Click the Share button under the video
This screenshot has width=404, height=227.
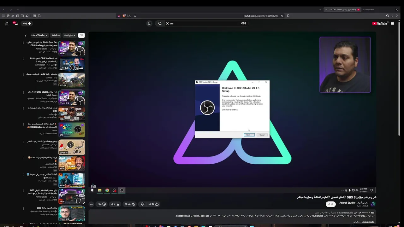130,204
